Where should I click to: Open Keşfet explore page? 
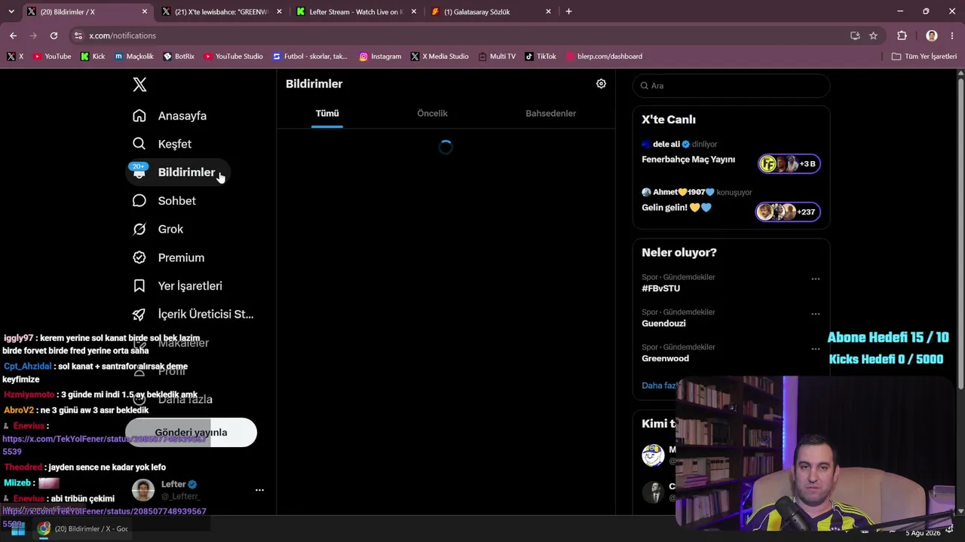coord(162,144)
